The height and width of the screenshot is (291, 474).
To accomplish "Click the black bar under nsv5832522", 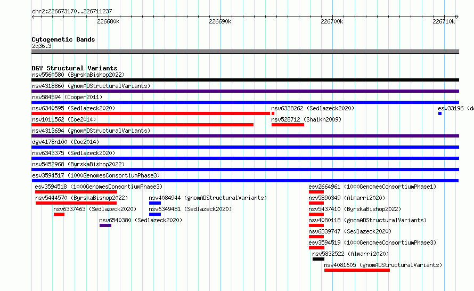I will (318, 259).
